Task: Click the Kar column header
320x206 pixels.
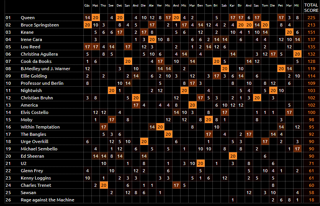Action: [232, 5]
